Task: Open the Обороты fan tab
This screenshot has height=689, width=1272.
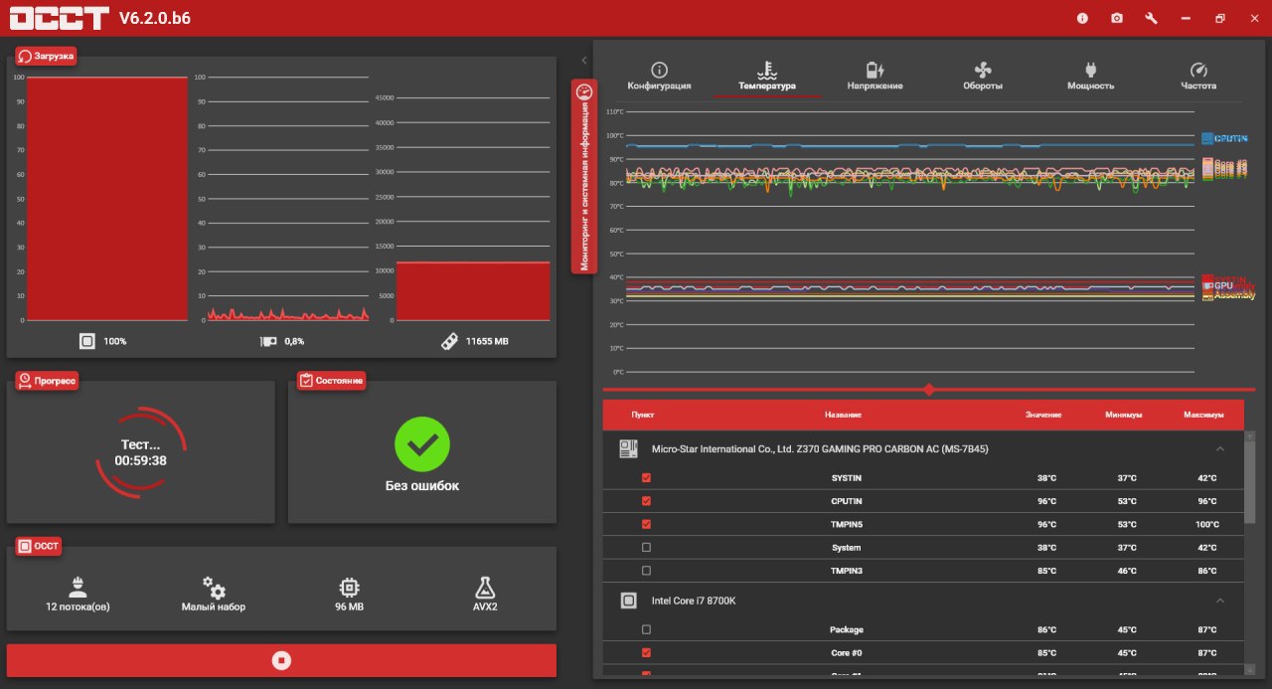Action: [983, 77]
